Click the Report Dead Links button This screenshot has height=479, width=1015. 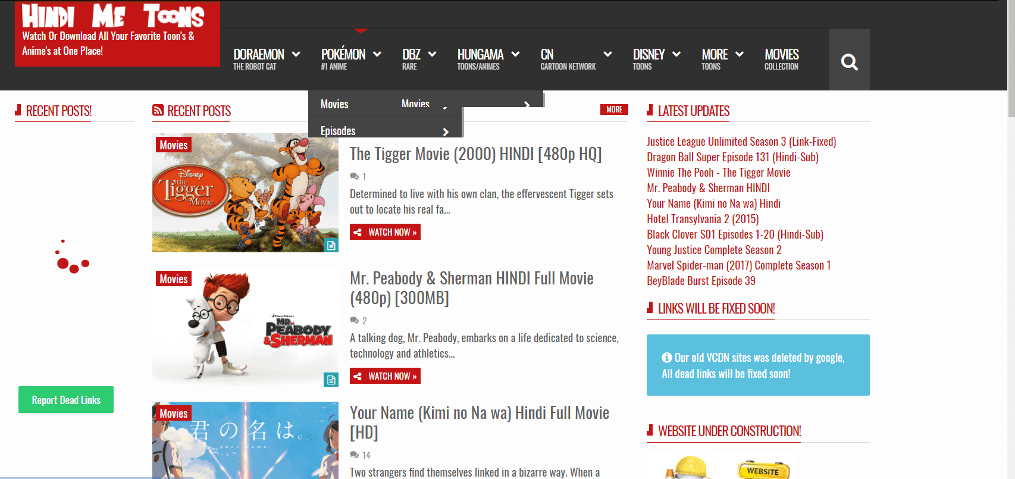(66, 400)
